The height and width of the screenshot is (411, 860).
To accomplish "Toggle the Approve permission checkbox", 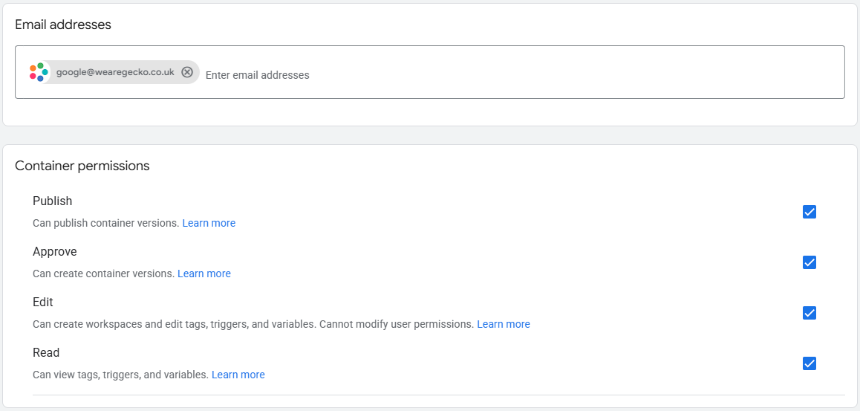I will pyautogui.click(x=809, y=262).
